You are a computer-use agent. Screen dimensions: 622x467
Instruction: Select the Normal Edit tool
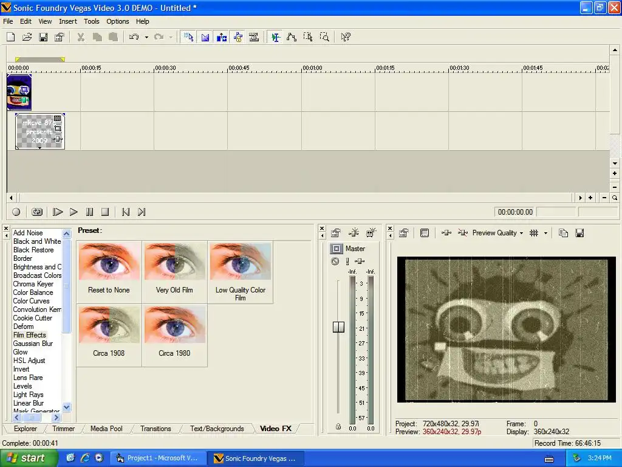(x=275, y=37)
